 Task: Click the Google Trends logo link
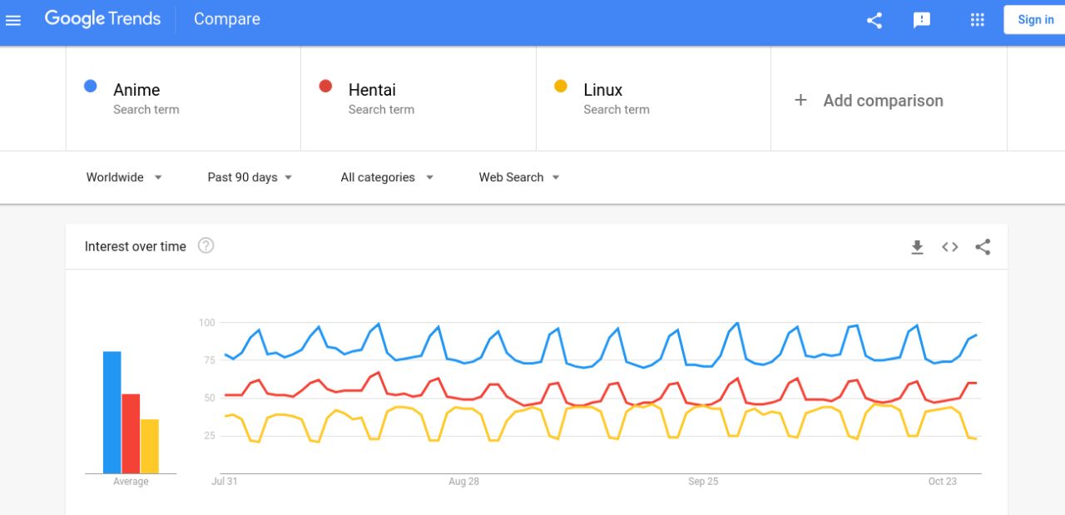[x=102, y=19]
